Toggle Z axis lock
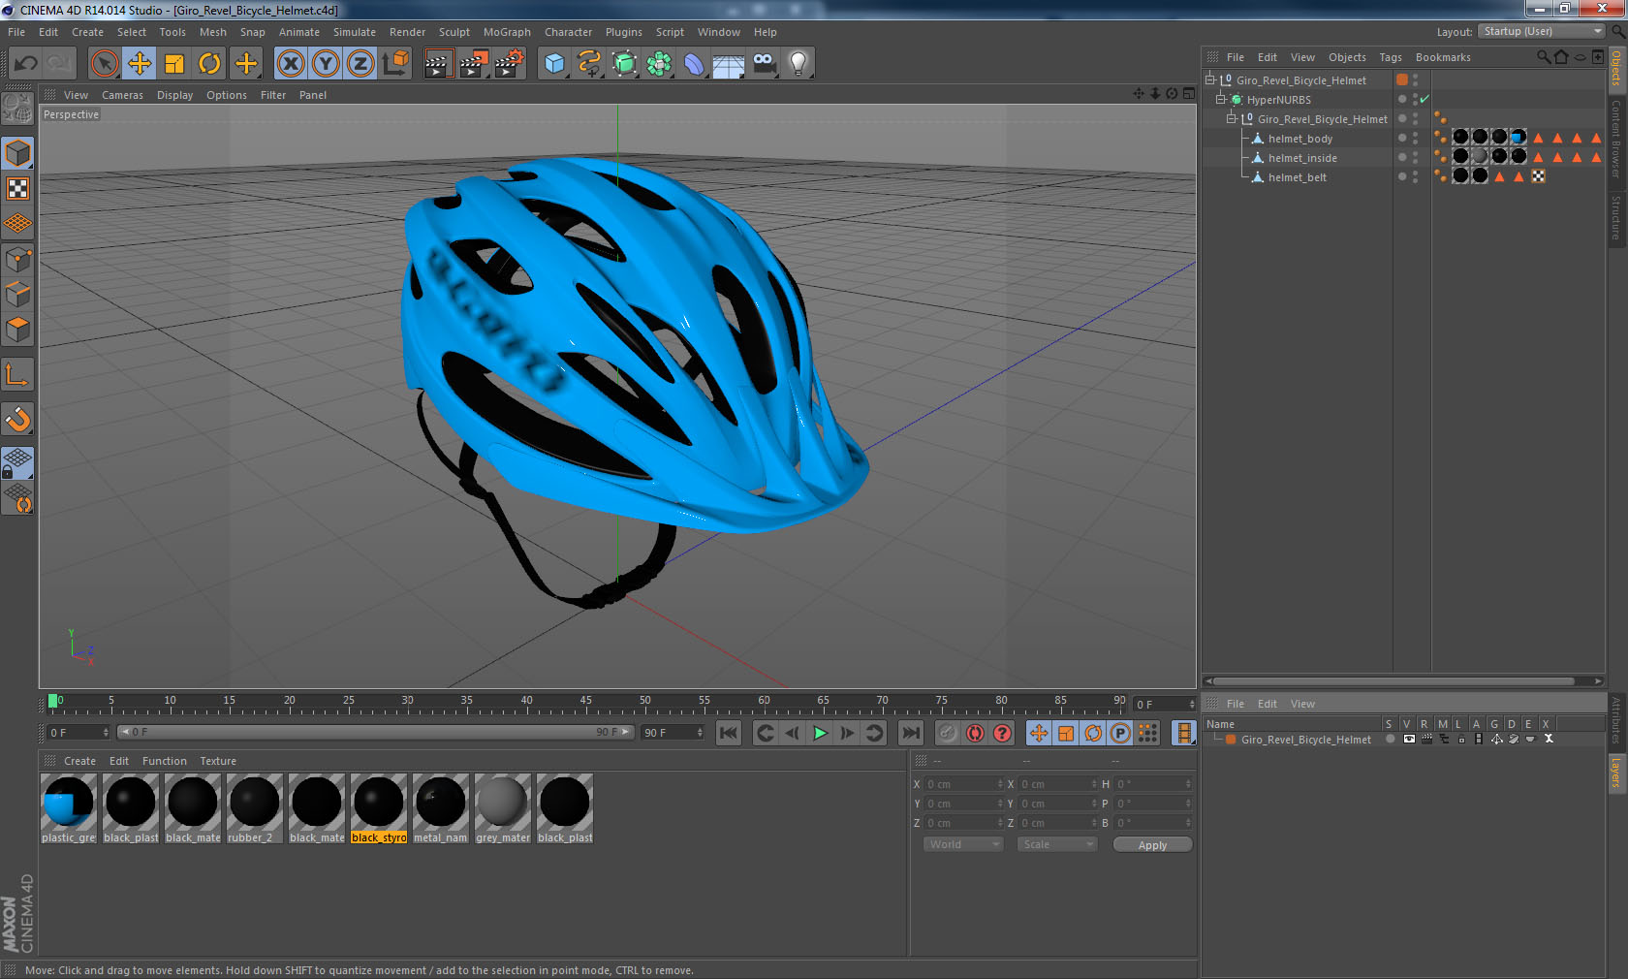Image resolution: width=1628 pixels, height=979 pixels. point(360,64)
